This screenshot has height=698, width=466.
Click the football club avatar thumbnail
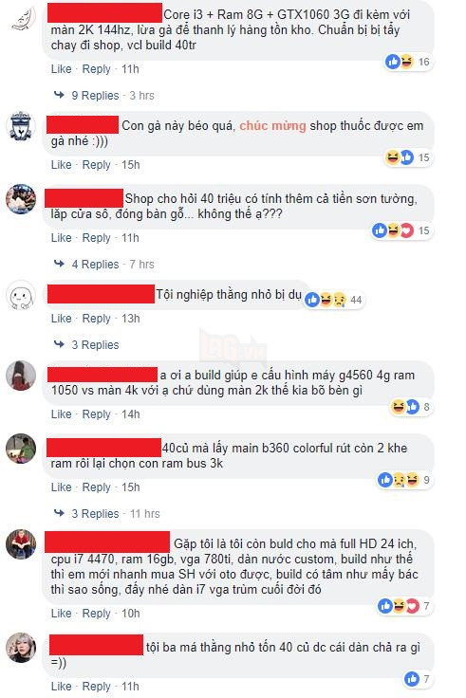(x=21, y=126)
